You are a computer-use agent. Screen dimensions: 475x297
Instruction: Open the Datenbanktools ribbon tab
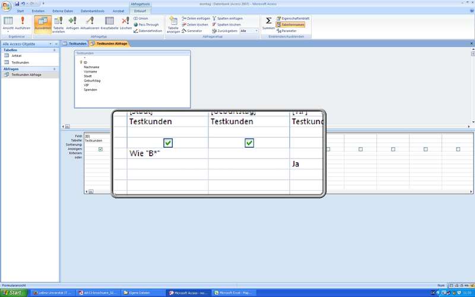click(93, 11)
